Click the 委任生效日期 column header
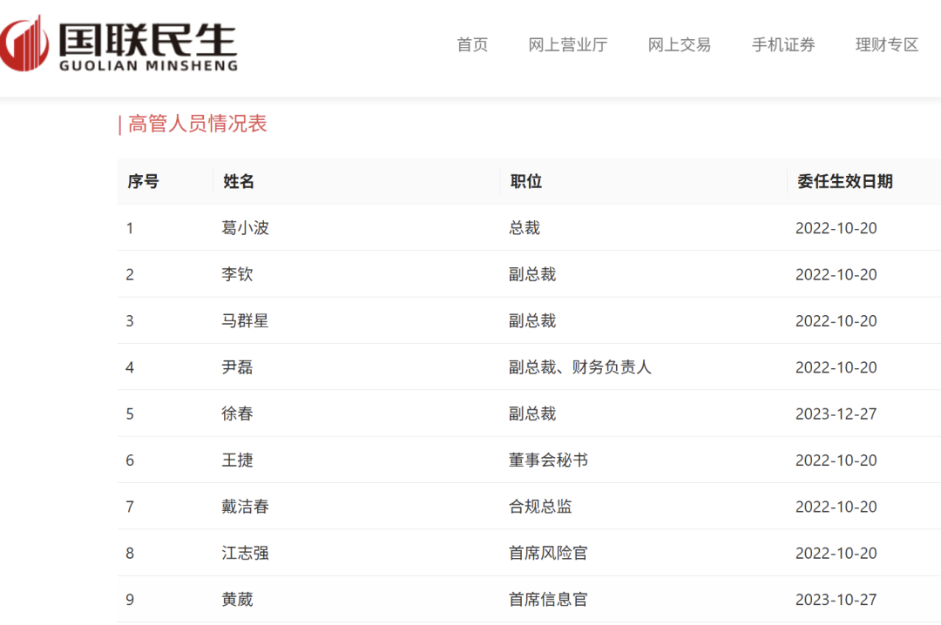Image resolution: width=941 pixels, height=625 pixels. point(845,181)
